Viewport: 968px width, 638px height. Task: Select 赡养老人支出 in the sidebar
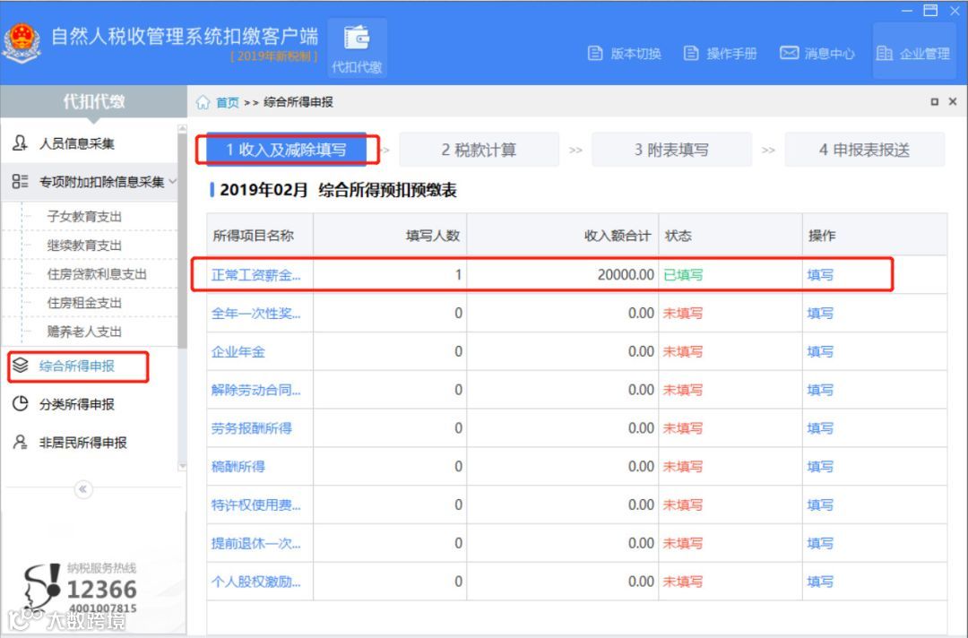coord(84,332)
